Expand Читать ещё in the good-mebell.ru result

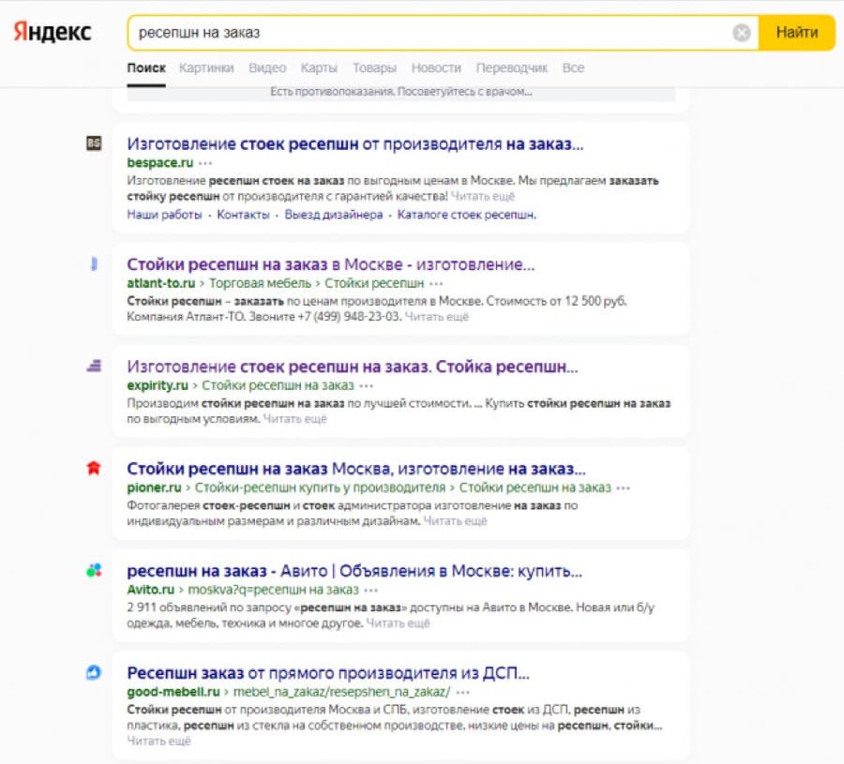(158, 742)
